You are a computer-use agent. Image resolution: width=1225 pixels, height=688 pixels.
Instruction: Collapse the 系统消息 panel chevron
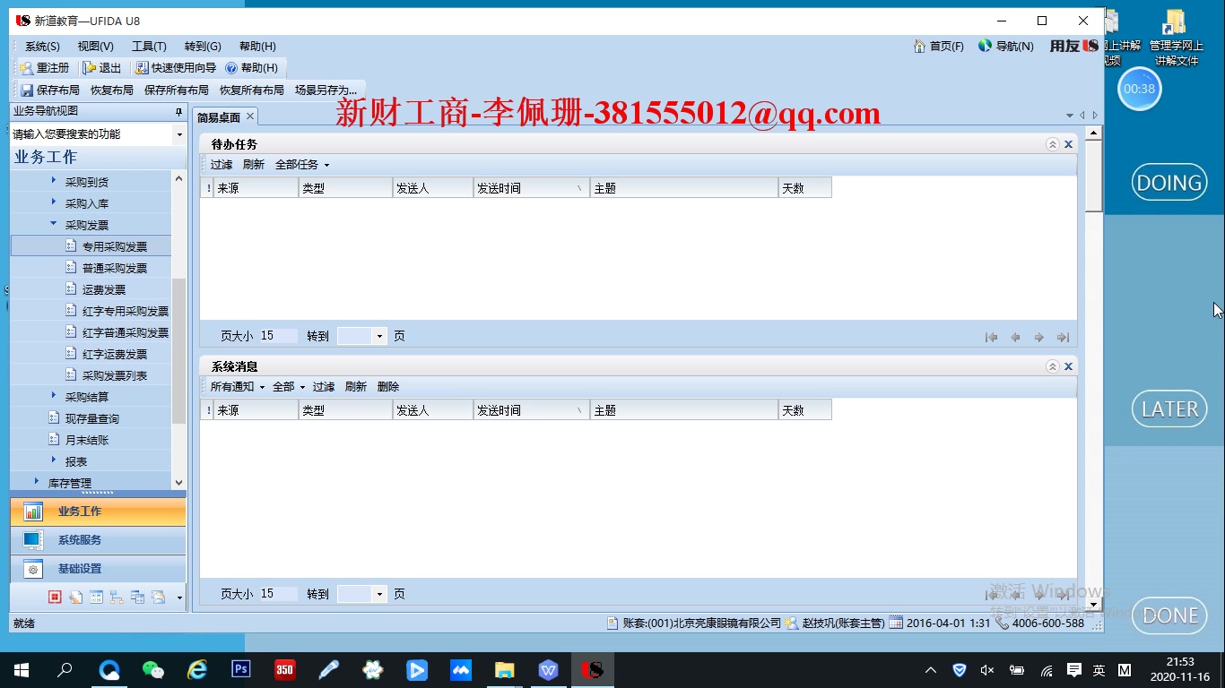coord(1052,365)
